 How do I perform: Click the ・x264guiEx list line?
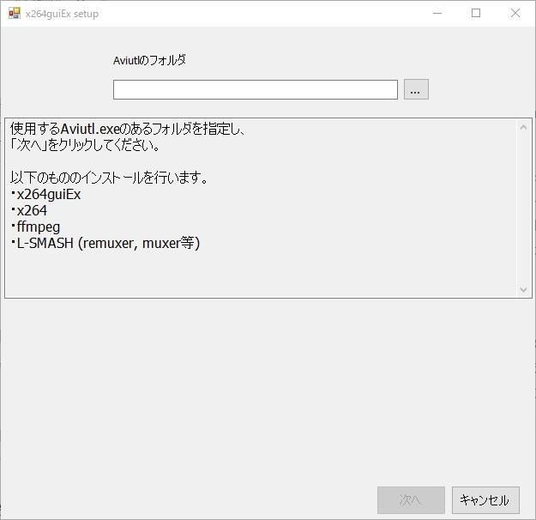pos(45,194)
